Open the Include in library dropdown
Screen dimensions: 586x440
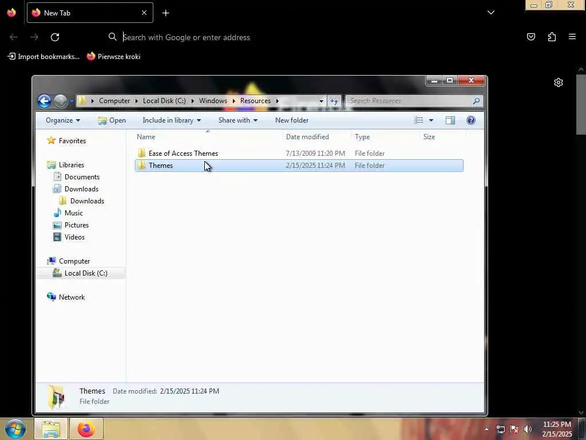pyautogui.click(x=172, y=120)
